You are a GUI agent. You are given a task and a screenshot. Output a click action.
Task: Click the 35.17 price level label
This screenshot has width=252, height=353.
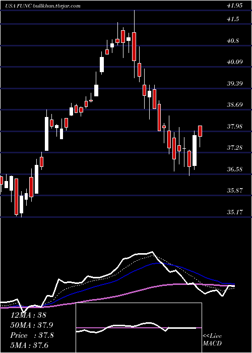click(x=235, y=212)
